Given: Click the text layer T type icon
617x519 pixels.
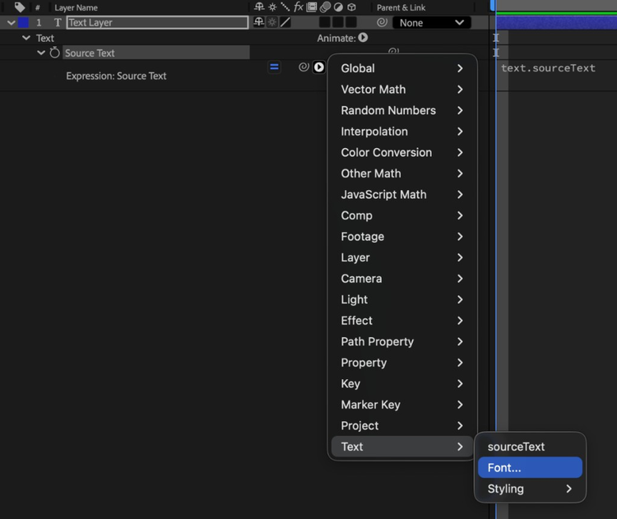Looking at the screenshot, I should 58,22.
